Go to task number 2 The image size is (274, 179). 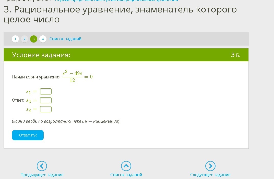tap(25, 39)
